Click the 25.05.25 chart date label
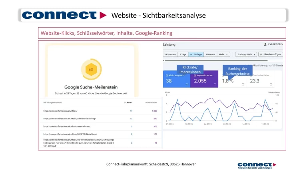307x173 pixels. coord(170,124)
